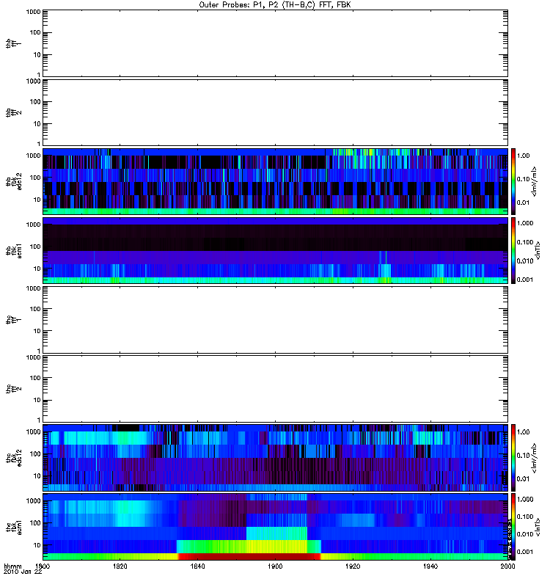This screenshot has width=550, height=587.
Task: Click the color bar beside thb fbk edc12 panel
Action: (x=513, y=181)
